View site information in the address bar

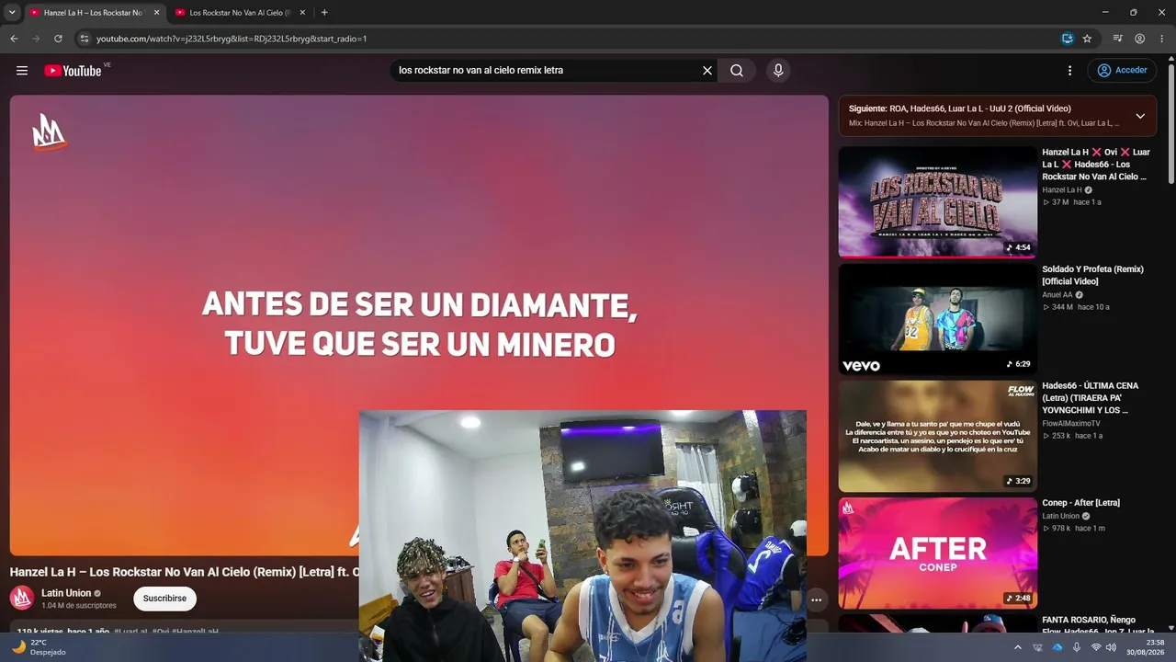[84, 39]
